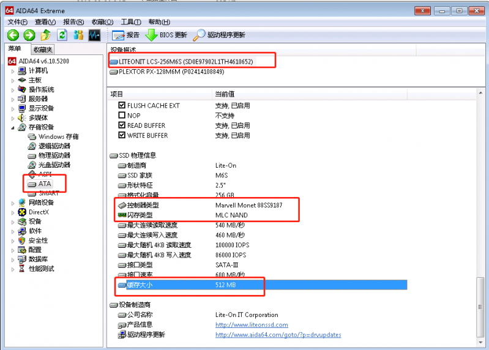Click the details vertical scrollbar thumb
The height and width of the screenshot is (350, 489).
480,307
